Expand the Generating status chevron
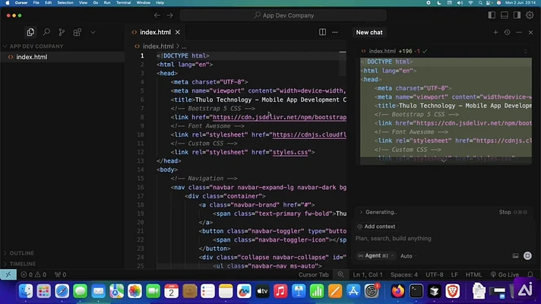Screen dimensions: 541x304 [361, 212]
